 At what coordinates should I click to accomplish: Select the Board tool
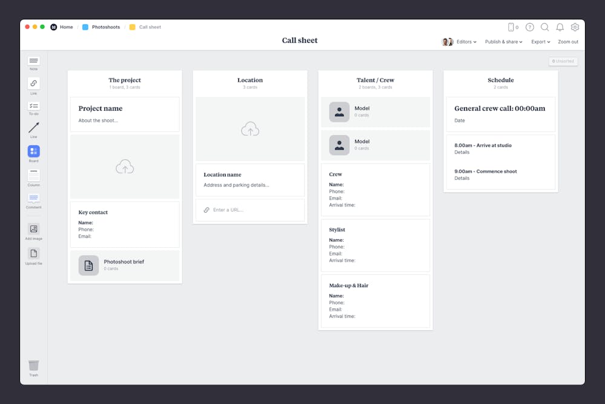(x=33, y=152)
